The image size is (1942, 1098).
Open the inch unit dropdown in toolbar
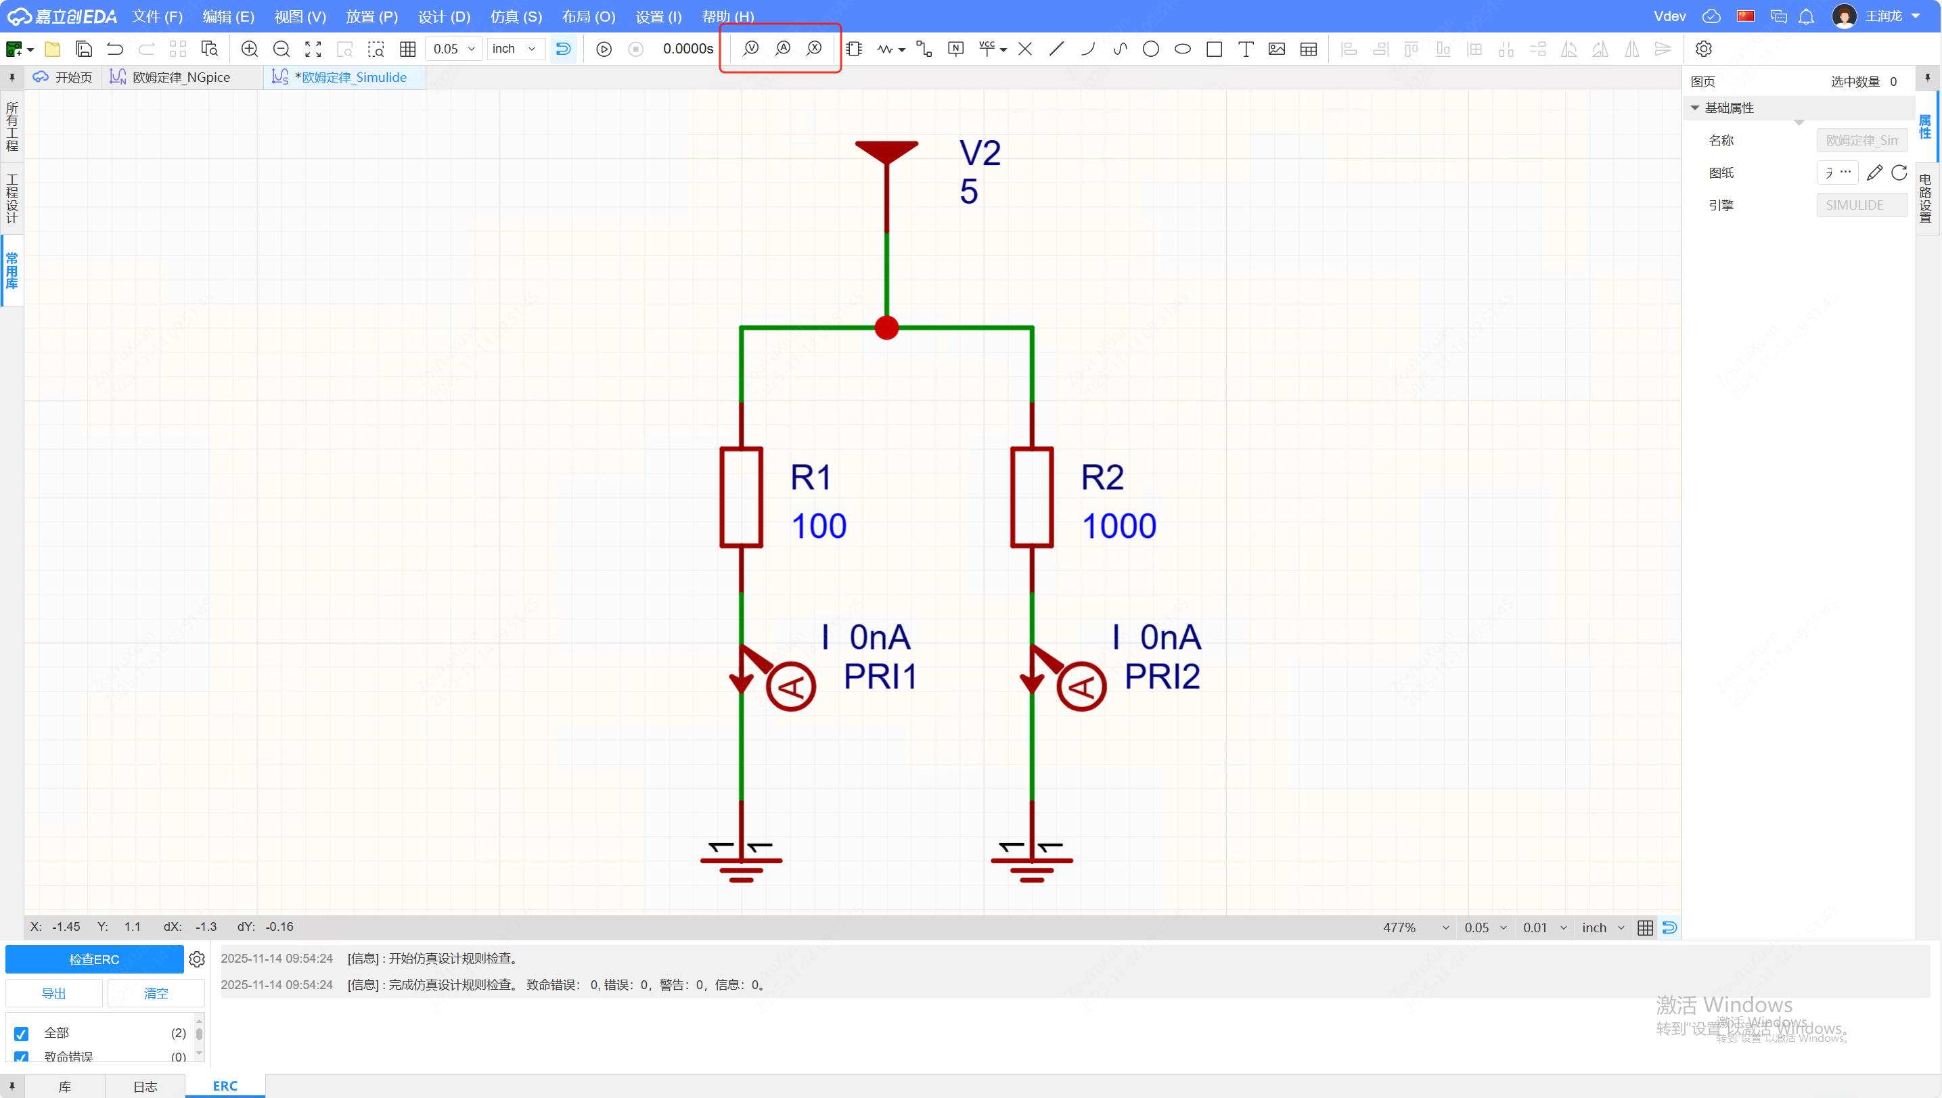[515, 49]
